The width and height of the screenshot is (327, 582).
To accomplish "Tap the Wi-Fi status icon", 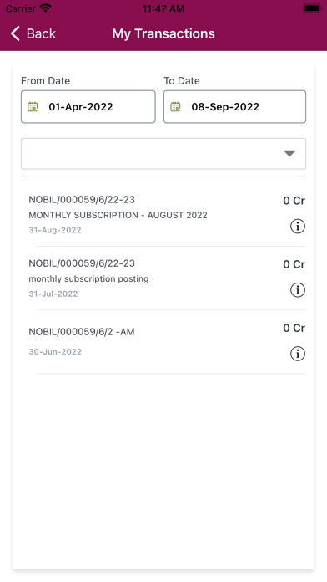I will click(46, 8).
